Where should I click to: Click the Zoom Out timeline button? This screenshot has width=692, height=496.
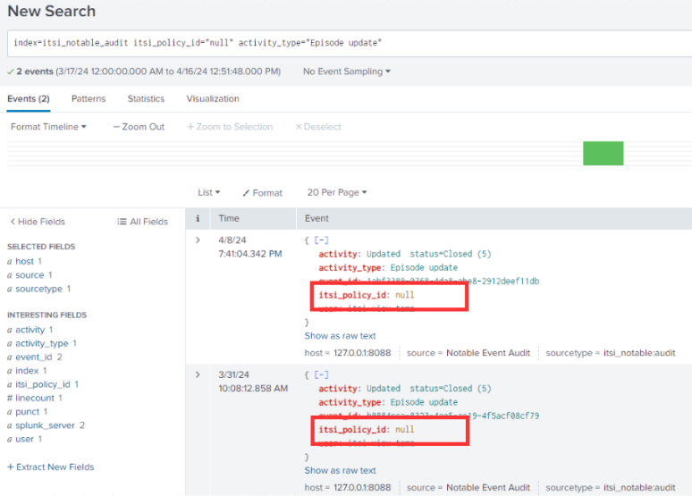(139, 127)
